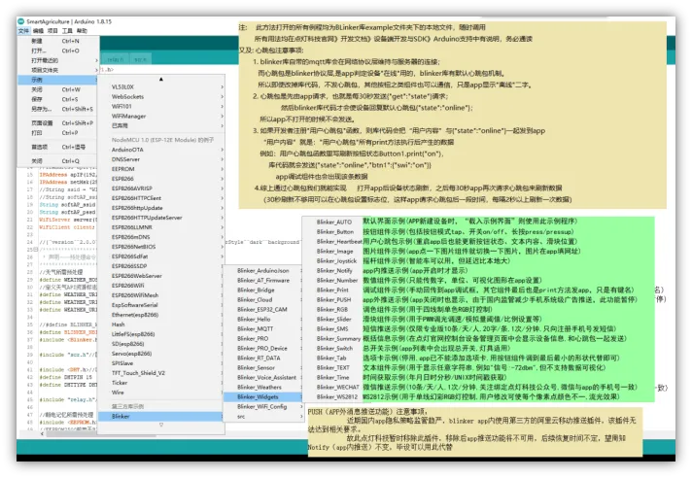692x478 pixels.
Task: Select Blinker_MQTT in the Blinker submenu
Action: (x=263, y=328)
